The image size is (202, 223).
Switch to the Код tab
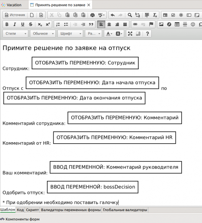[20, 210]
